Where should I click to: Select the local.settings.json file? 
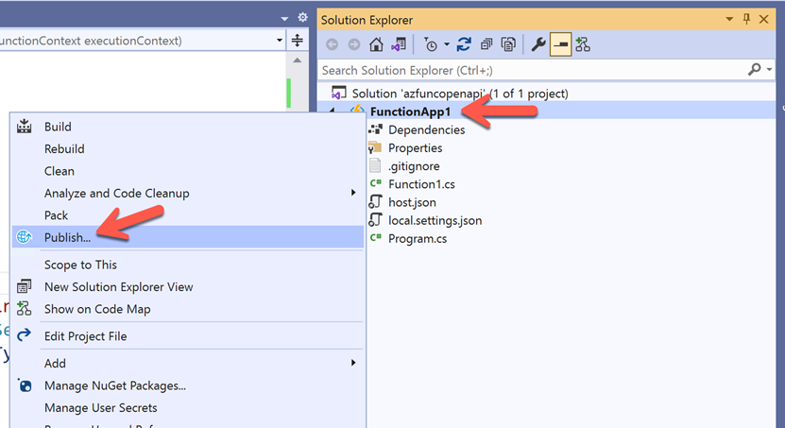pos(435,220)
